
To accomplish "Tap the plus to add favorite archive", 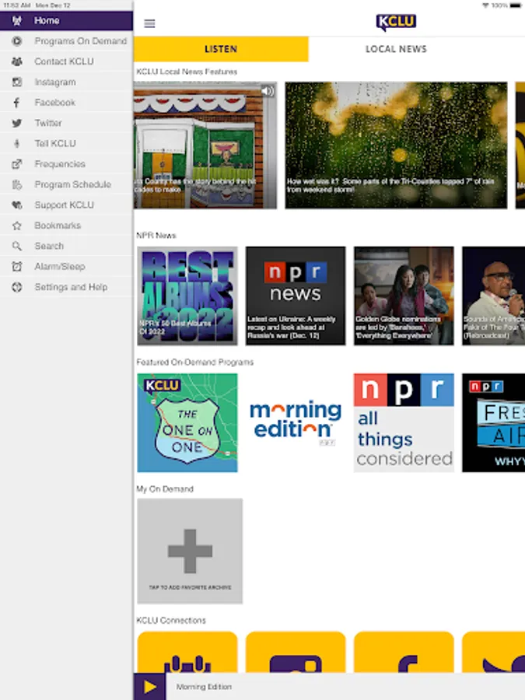I will [190, 551].
